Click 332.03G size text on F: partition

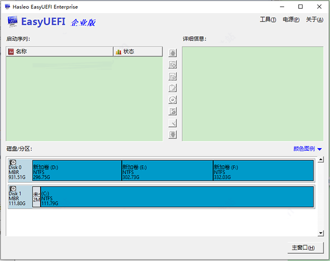click(222, 177)
